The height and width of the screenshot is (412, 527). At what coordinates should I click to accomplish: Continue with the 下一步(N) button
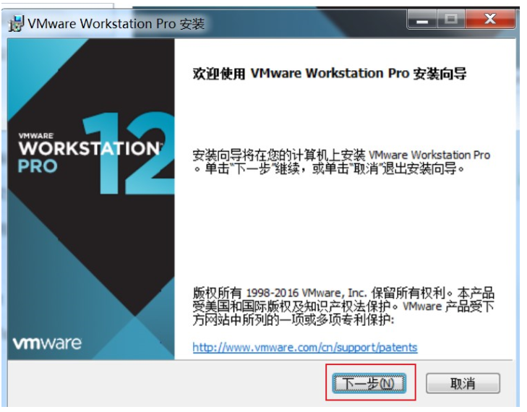point(369,383)
